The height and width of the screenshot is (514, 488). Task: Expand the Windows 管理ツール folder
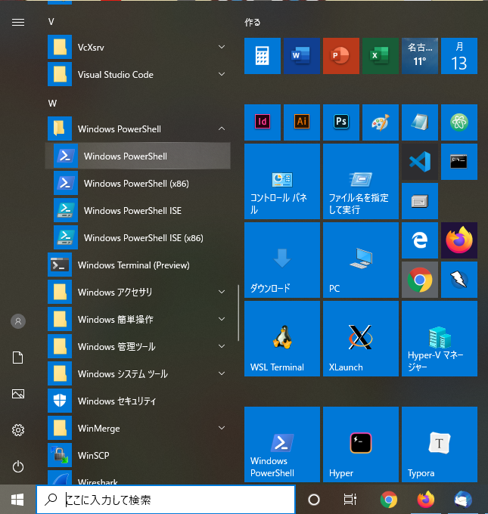138,346
